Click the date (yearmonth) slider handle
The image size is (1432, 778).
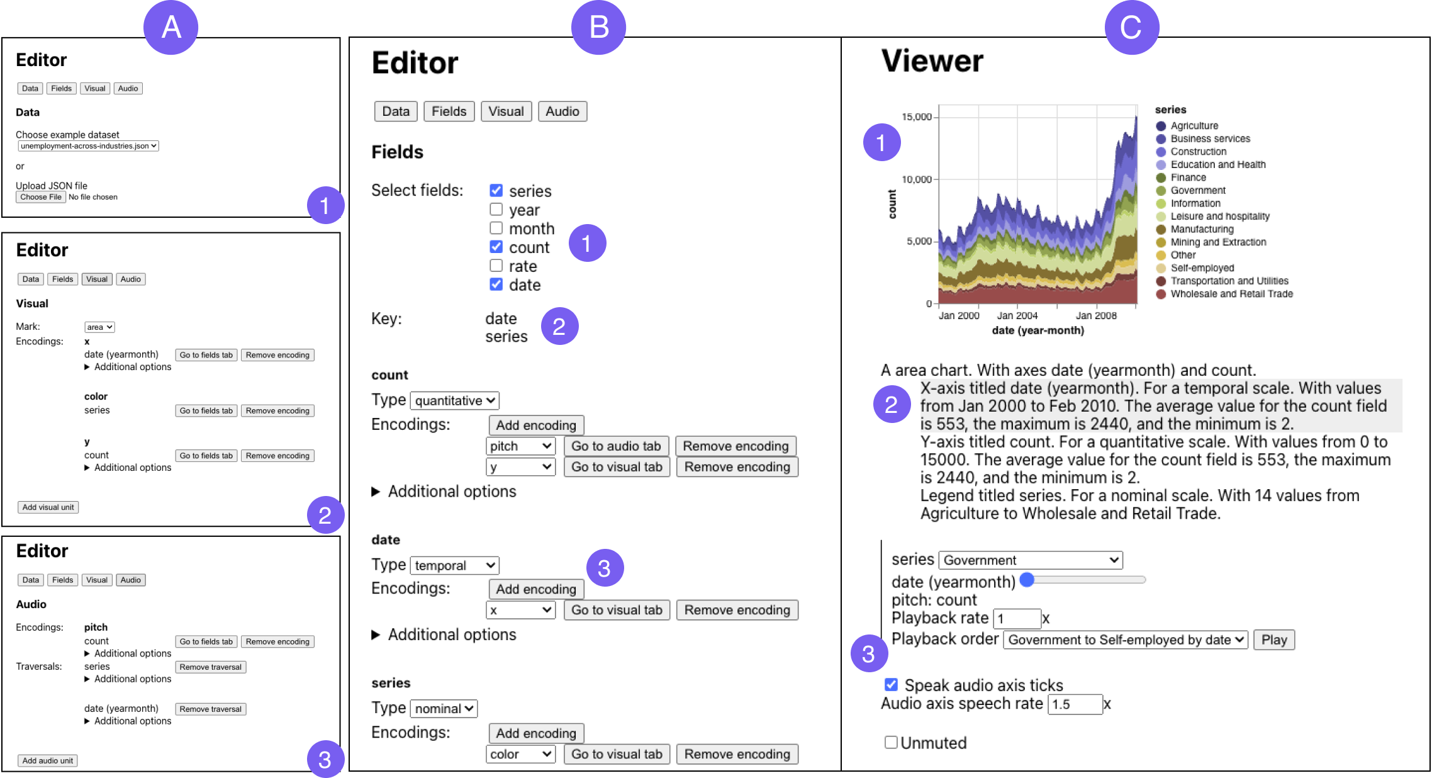[1027, 580]
